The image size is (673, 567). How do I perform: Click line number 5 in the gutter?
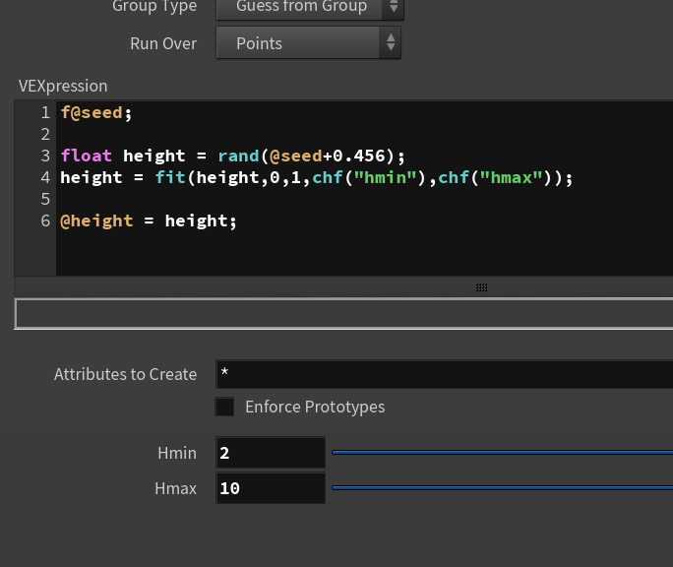45,199
